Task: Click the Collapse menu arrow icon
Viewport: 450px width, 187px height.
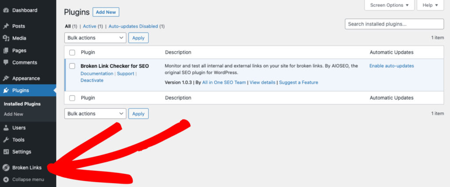Action: tap(6, 180)
